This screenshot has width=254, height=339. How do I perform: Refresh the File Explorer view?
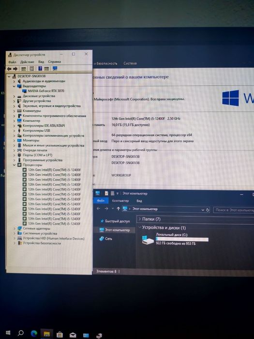pyautogui.click(x=208, y=210)
